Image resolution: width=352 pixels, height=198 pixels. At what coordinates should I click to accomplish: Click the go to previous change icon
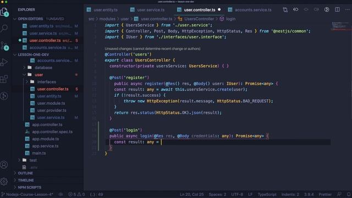click(x=296, y=10)
